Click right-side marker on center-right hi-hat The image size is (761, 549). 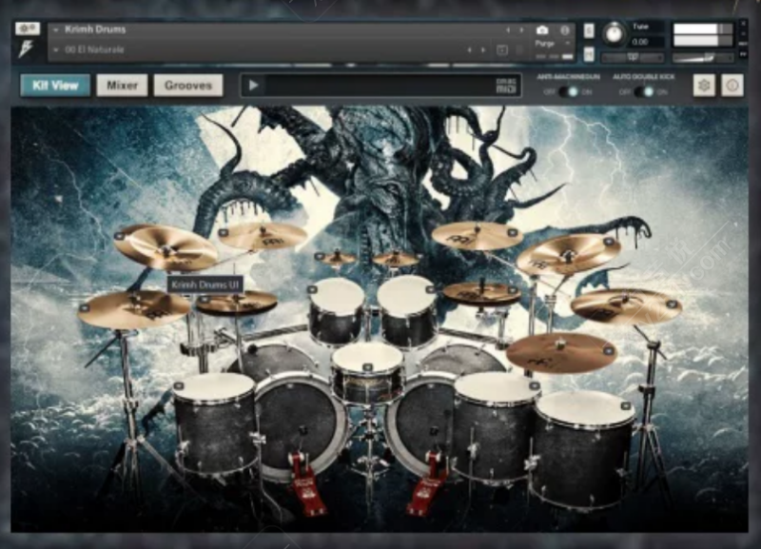(513, 290)
